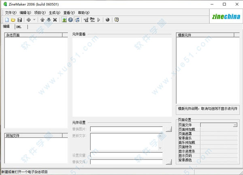Click the status bar message 新建或者打开一个电子杂志项目
The height and width of the screenshot is (175, 243).
click(x=24, y=172)
